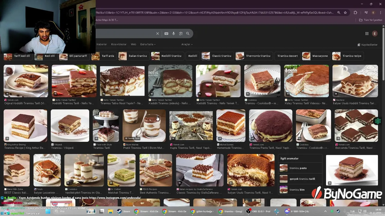This screenshot has height=216, width=385.
Task: Open the Chrome zoom magnifier in address bar
Action: click(x=339, y=13)
